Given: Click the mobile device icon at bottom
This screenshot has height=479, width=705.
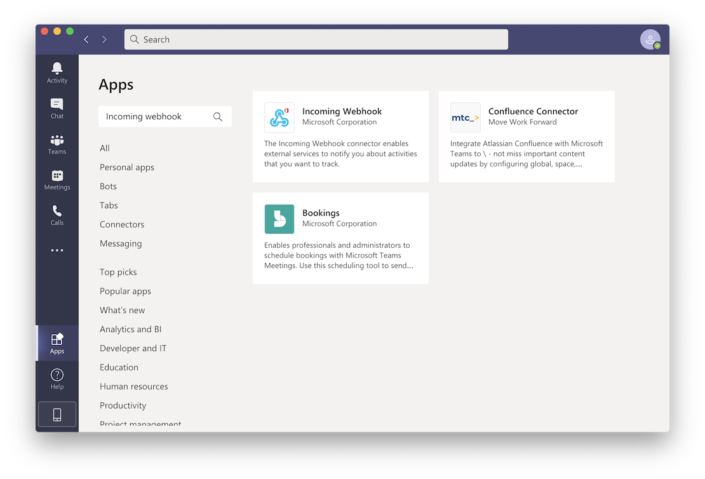Looking at the screenshot, I should pos(57,414).
